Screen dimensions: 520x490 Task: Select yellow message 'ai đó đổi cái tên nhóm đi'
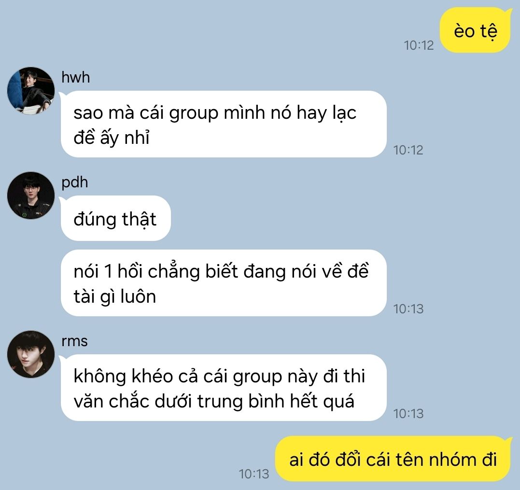coord(394,459)
